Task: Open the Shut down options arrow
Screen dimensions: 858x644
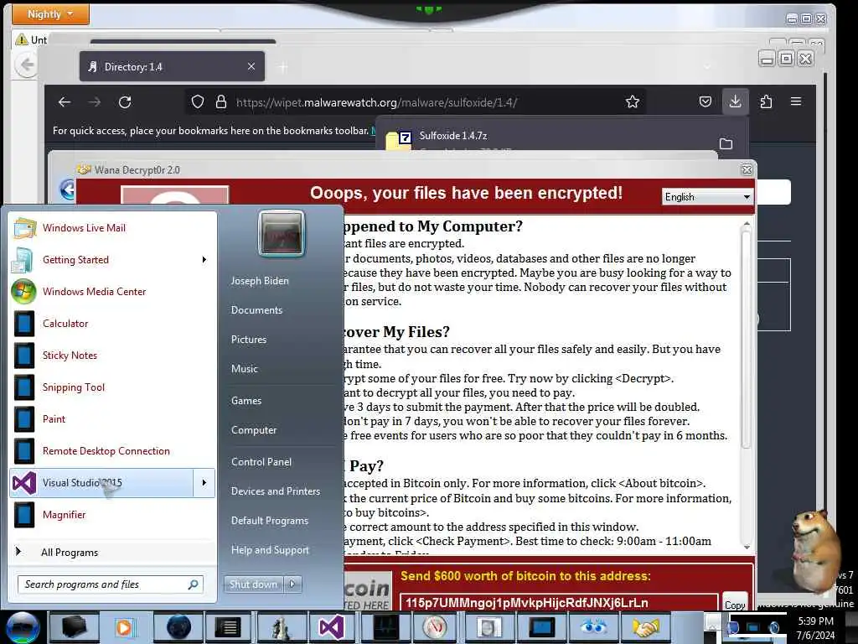Action: point(292,584)
